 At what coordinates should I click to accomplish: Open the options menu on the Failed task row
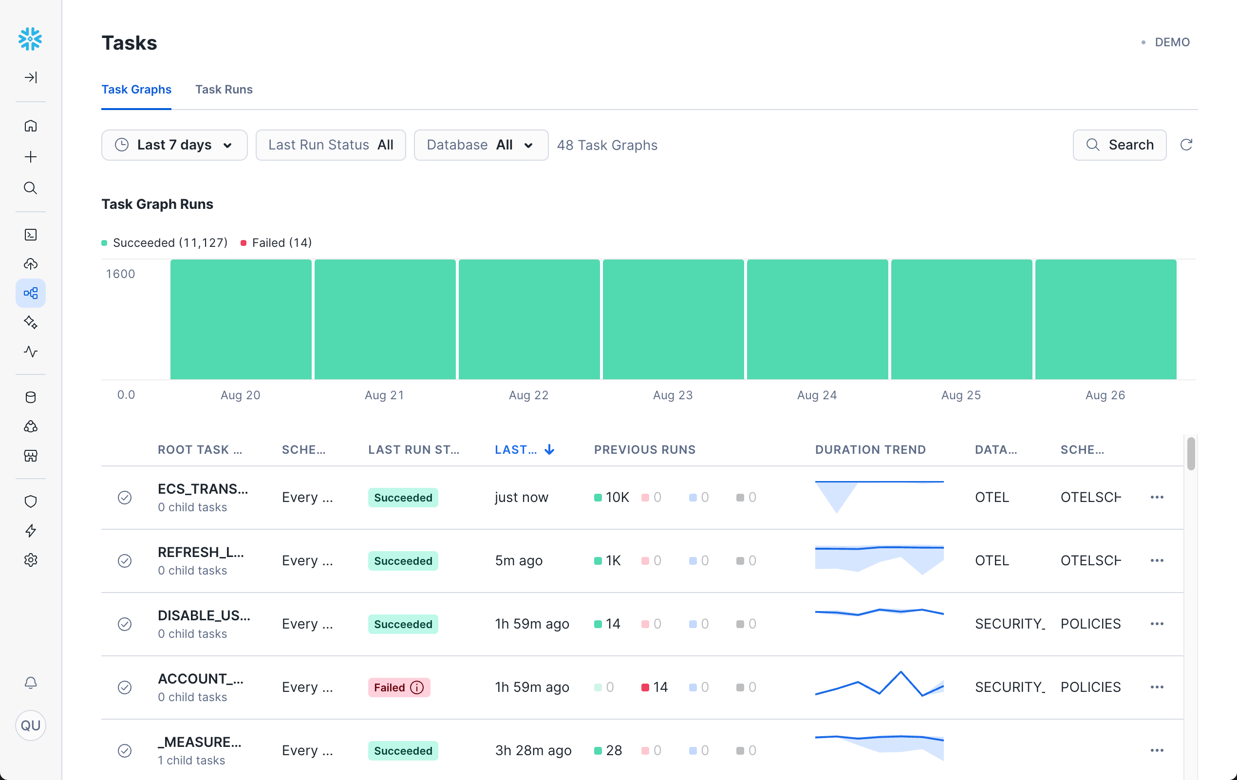click(1157, 687)
